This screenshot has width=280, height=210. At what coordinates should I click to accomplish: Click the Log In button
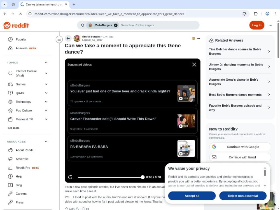click(256, 25)
